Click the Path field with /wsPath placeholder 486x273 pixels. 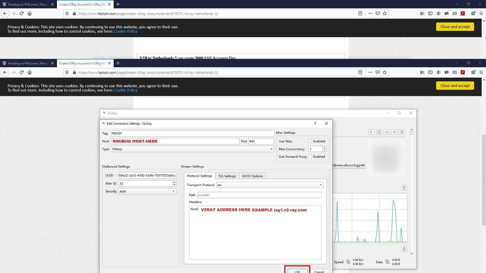pyautogui.click(x=259, y=195)
